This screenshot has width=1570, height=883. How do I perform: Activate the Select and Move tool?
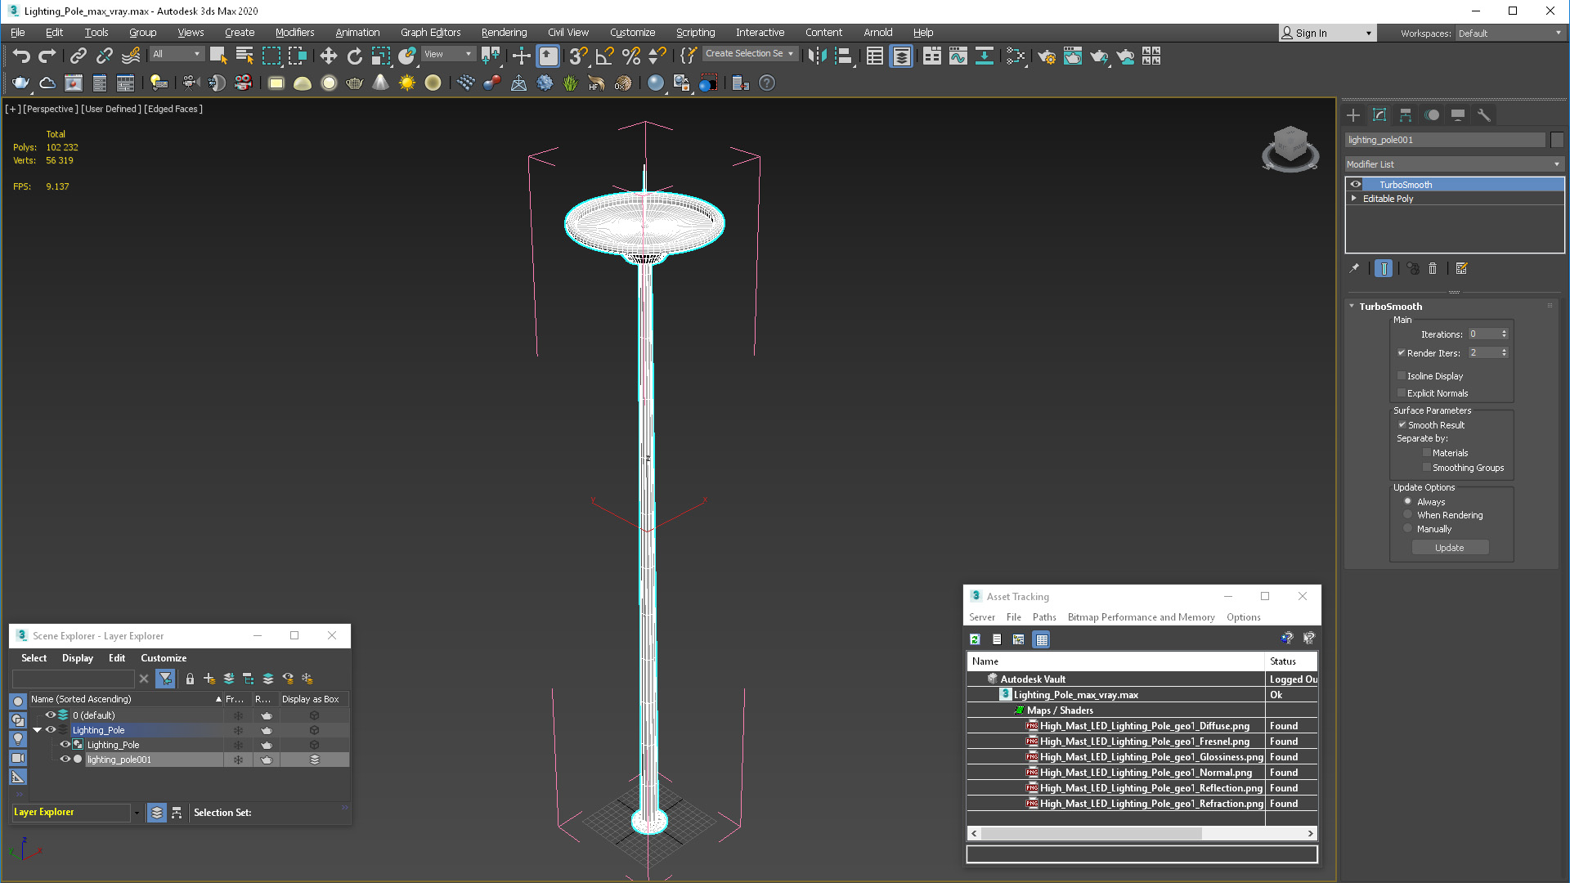pos(328,56)
